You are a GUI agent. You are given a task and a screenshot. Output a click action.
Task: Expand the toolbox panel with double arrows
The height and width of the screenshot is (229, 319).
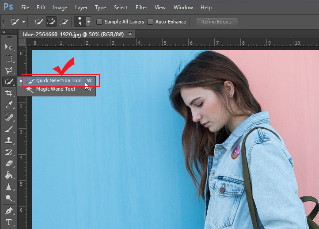(x=4, y=32)
